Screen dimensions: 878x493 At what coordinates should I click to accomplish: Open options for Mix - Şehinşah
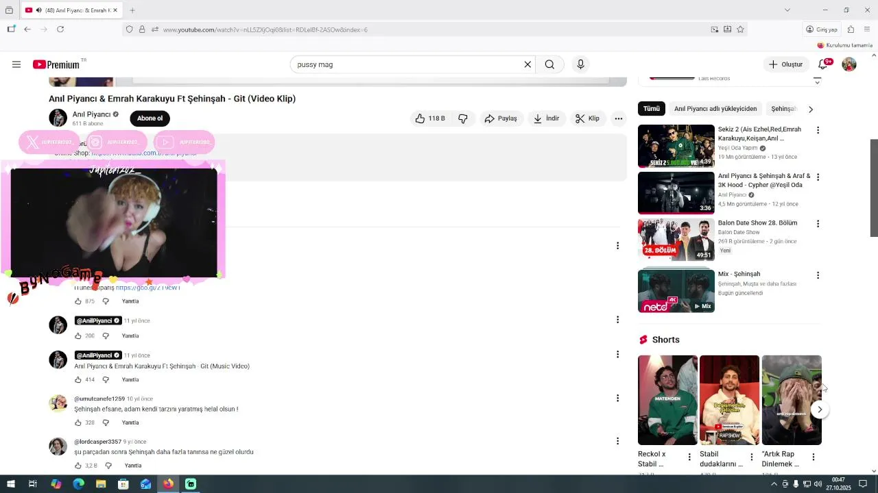[818, 275]
